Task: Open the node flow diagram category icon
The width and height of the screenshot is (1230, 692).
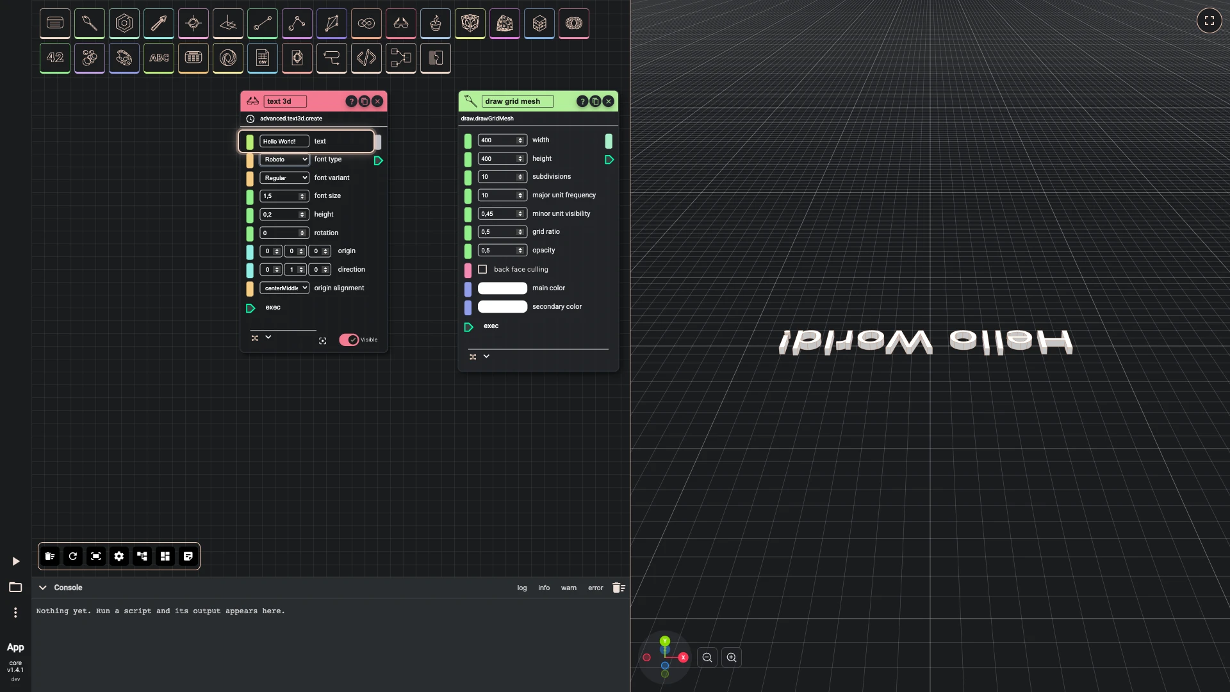Action: 401,58
